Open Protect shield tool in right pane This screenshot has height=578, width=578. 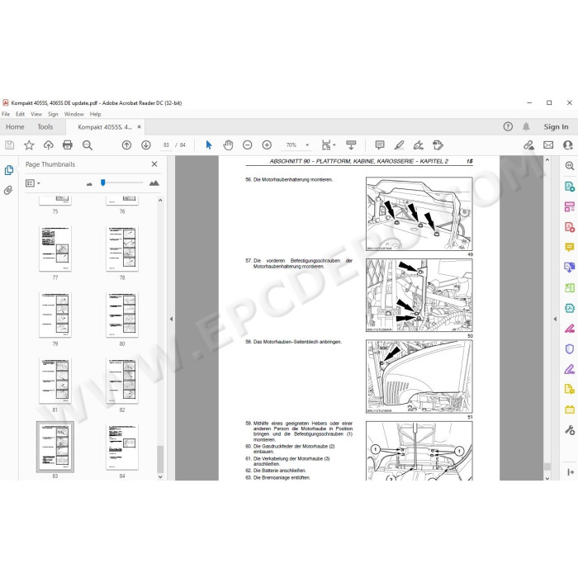click(x=569, y=348)
